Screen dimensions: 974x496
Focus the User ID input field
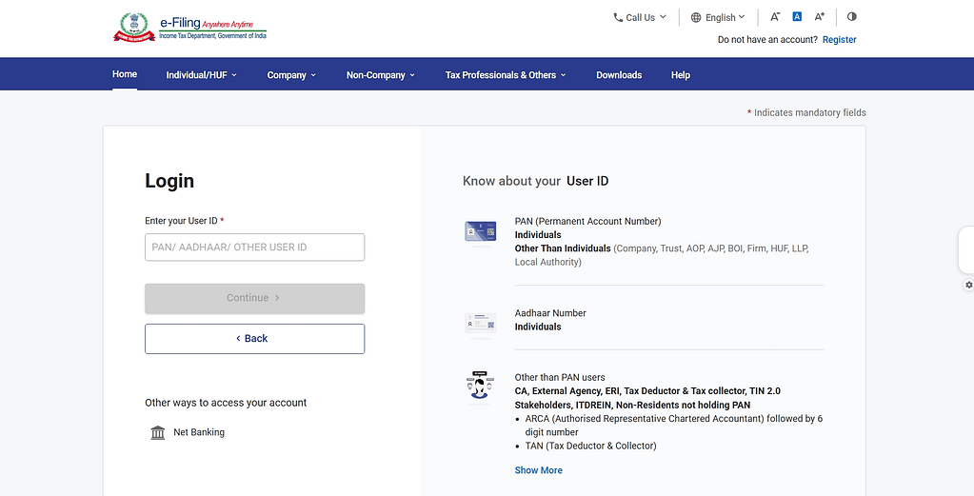coord(254,248)
